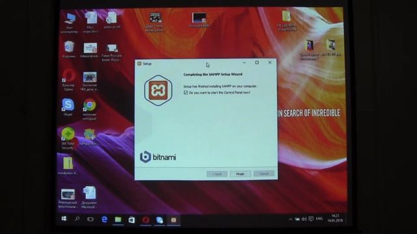
Task: Open File Explorer from taskbar
Action: pyautogui.click(x=118, y=220)
